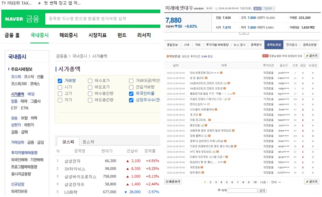Switch to the 차트 stock tab
The height and width of the screenshot is (197, 322).
point(198,45)
